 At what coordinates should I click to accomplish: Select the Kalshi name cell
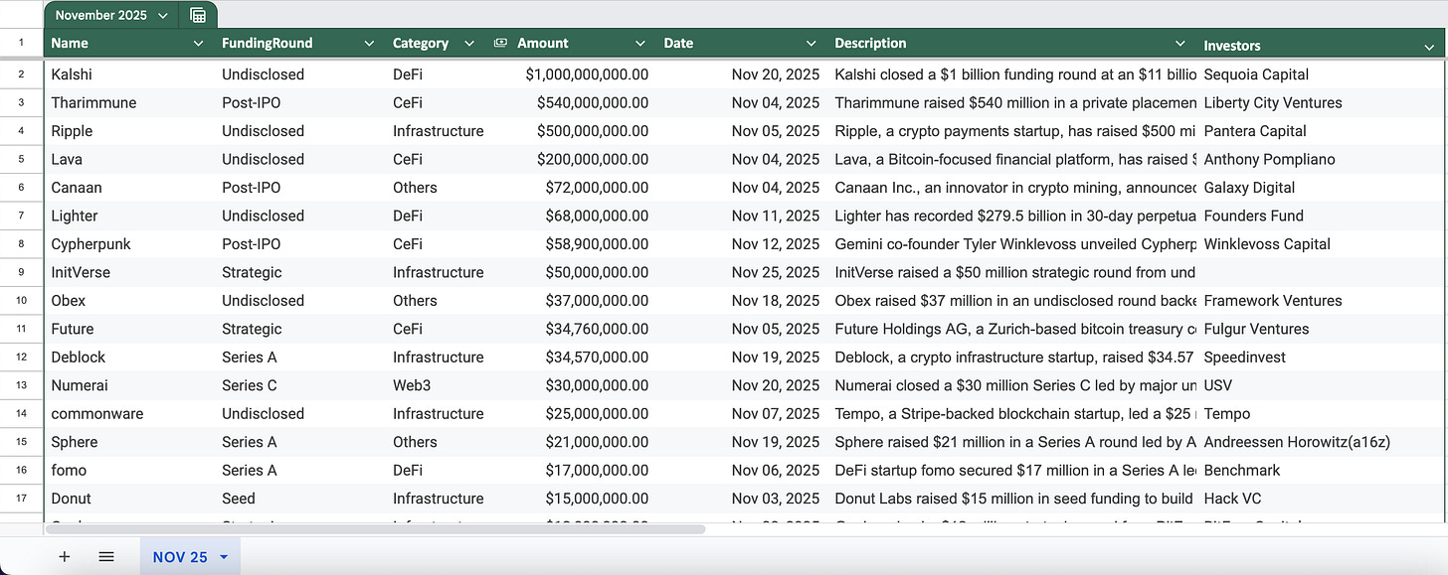coord(129,74)
